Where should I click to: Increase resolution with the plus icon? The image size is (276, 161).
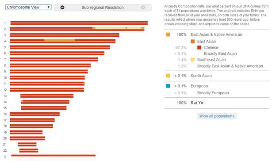pyautogui.click(x=143, y=8)
